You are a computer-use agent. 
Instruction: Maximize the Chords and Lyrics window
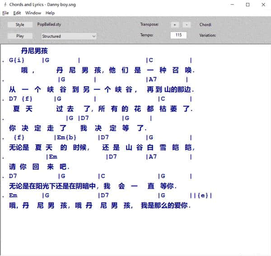248,5
